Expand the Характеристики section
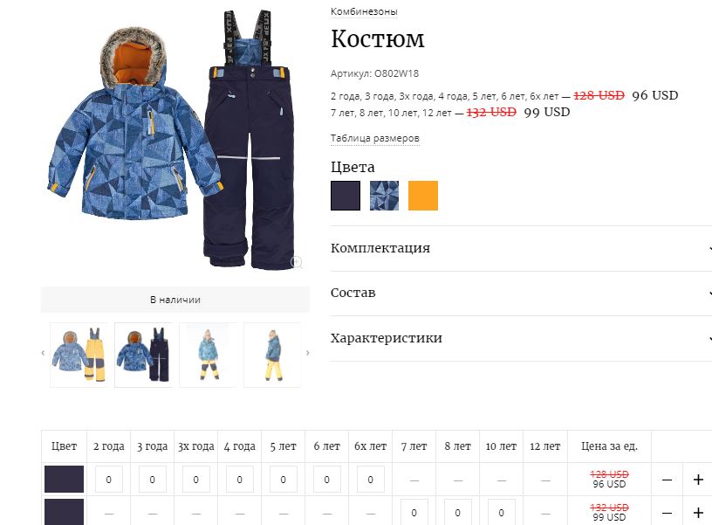This screenshot has width=712, height=525. (521, 338)
